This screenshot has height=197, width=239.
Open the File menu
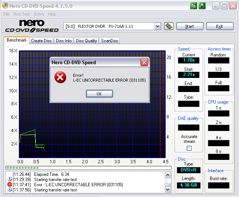[x=6, y=14]
